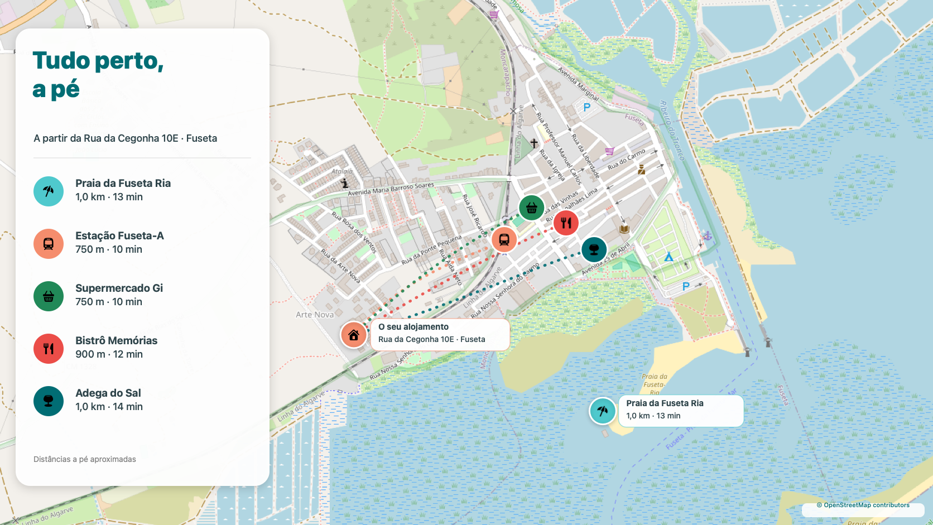This screenshot has height=525, width=933.
Task: Click the blue campsite tent symbol on the map
Action: coord(669,257)
